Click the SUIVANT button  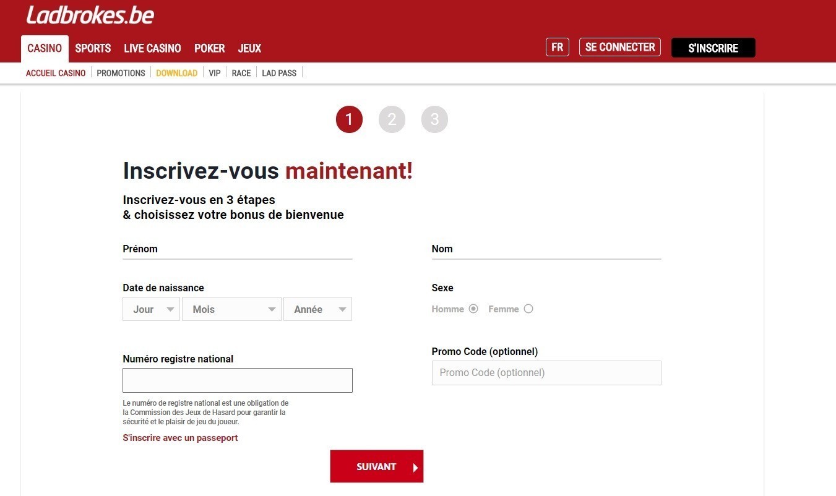point(377,466)
